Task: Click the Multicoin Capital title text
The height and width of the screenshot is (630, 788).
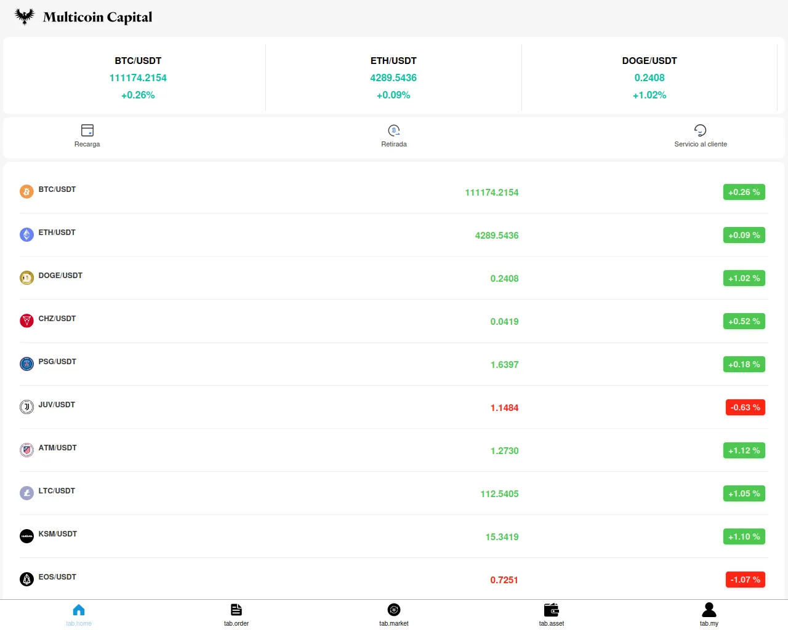Action: pyautogui.click(x=97, y=17)
